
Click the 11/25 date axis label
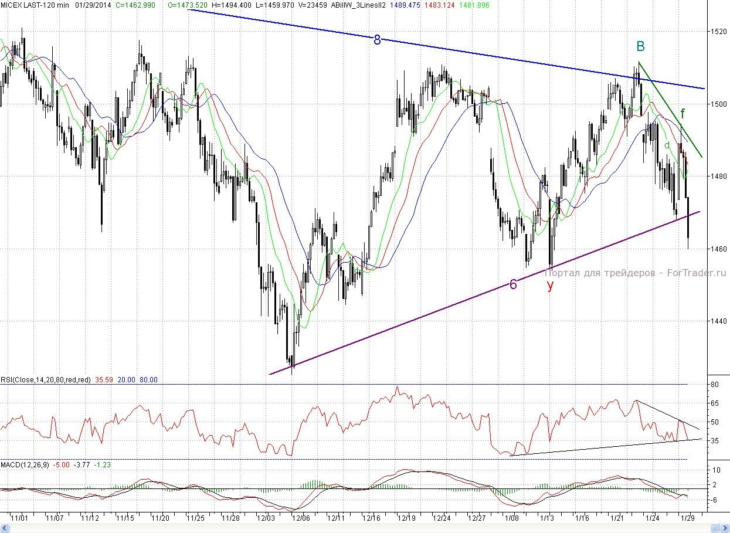point(195,518)
